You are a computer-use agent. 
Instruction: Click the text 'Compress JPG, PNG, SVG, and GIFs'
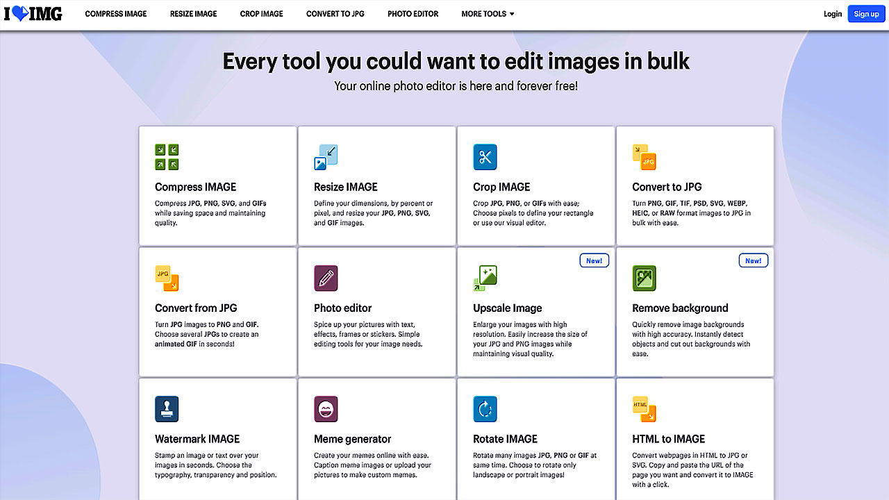point(210,203)
